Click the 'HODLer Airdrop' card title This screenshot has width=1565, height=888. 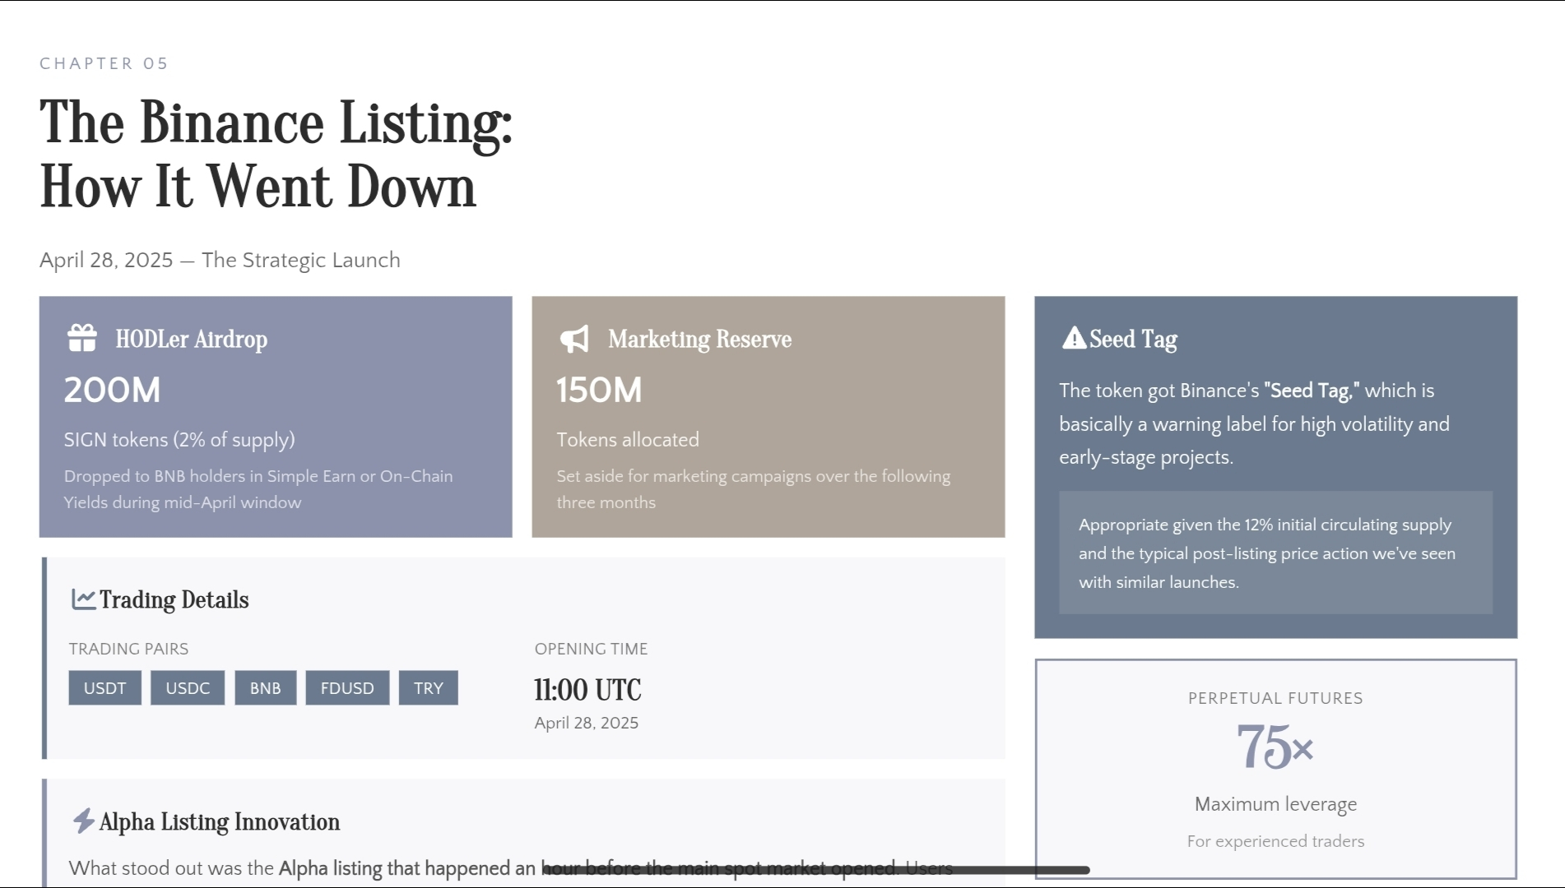coord(192,339)
